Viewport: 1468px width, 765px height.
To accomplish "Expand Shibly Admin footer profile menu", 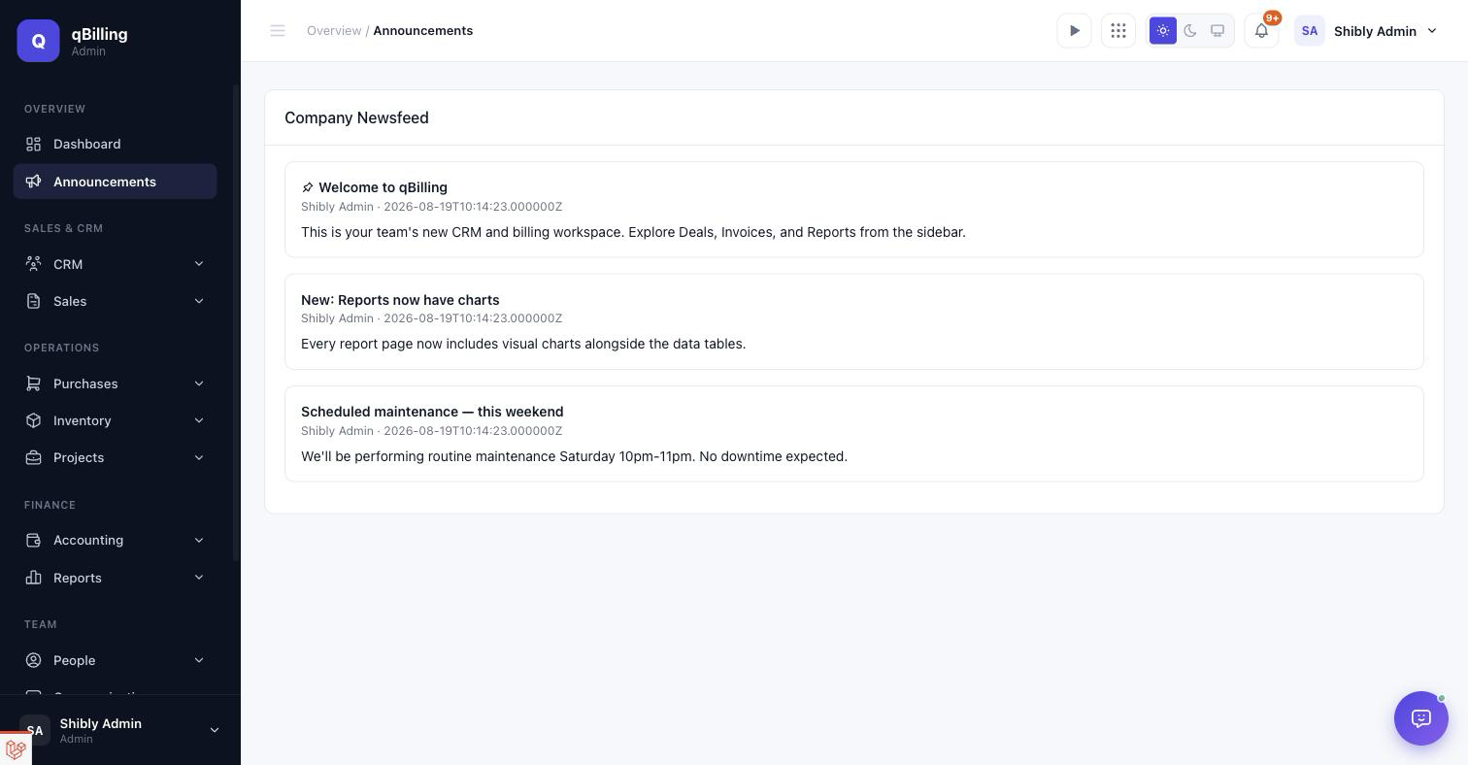I will 120,730.
